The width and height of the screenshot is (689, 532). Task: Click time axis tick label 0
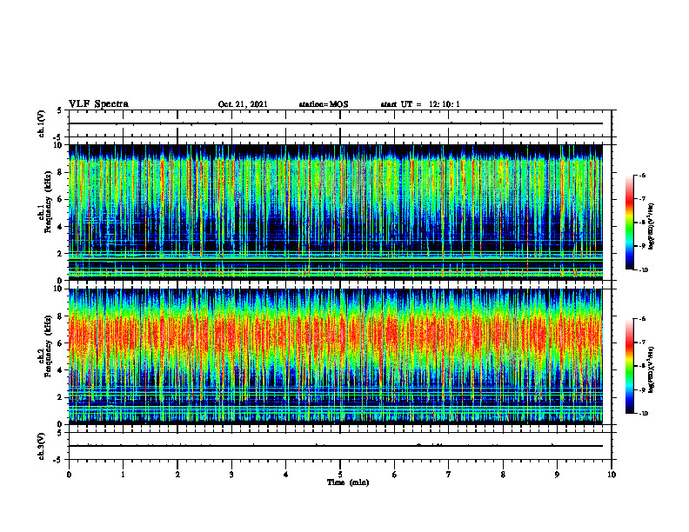click(69, 475)
